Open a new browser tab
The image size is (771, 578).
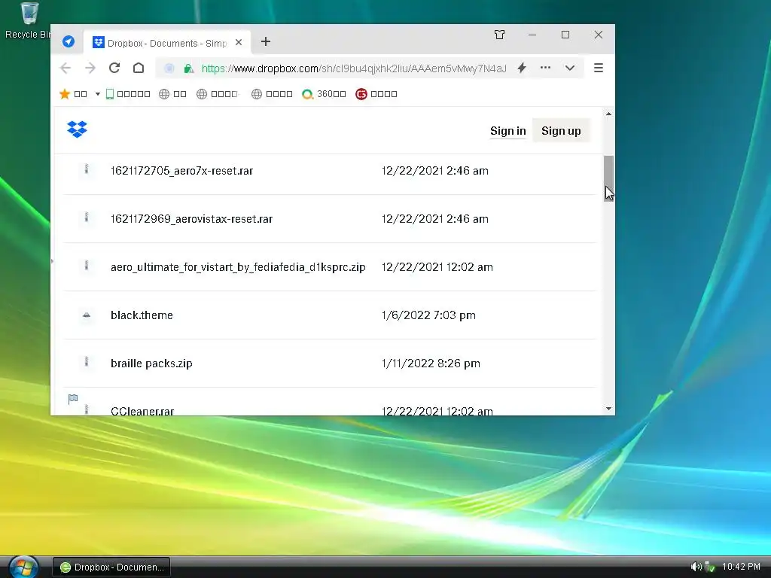pyautogui.click(x=266, y=42)
